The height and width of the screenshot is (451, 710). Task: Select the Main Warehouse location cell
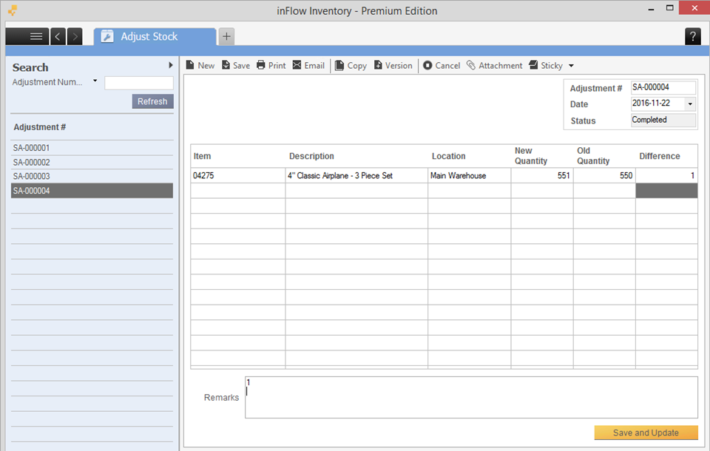470,176
